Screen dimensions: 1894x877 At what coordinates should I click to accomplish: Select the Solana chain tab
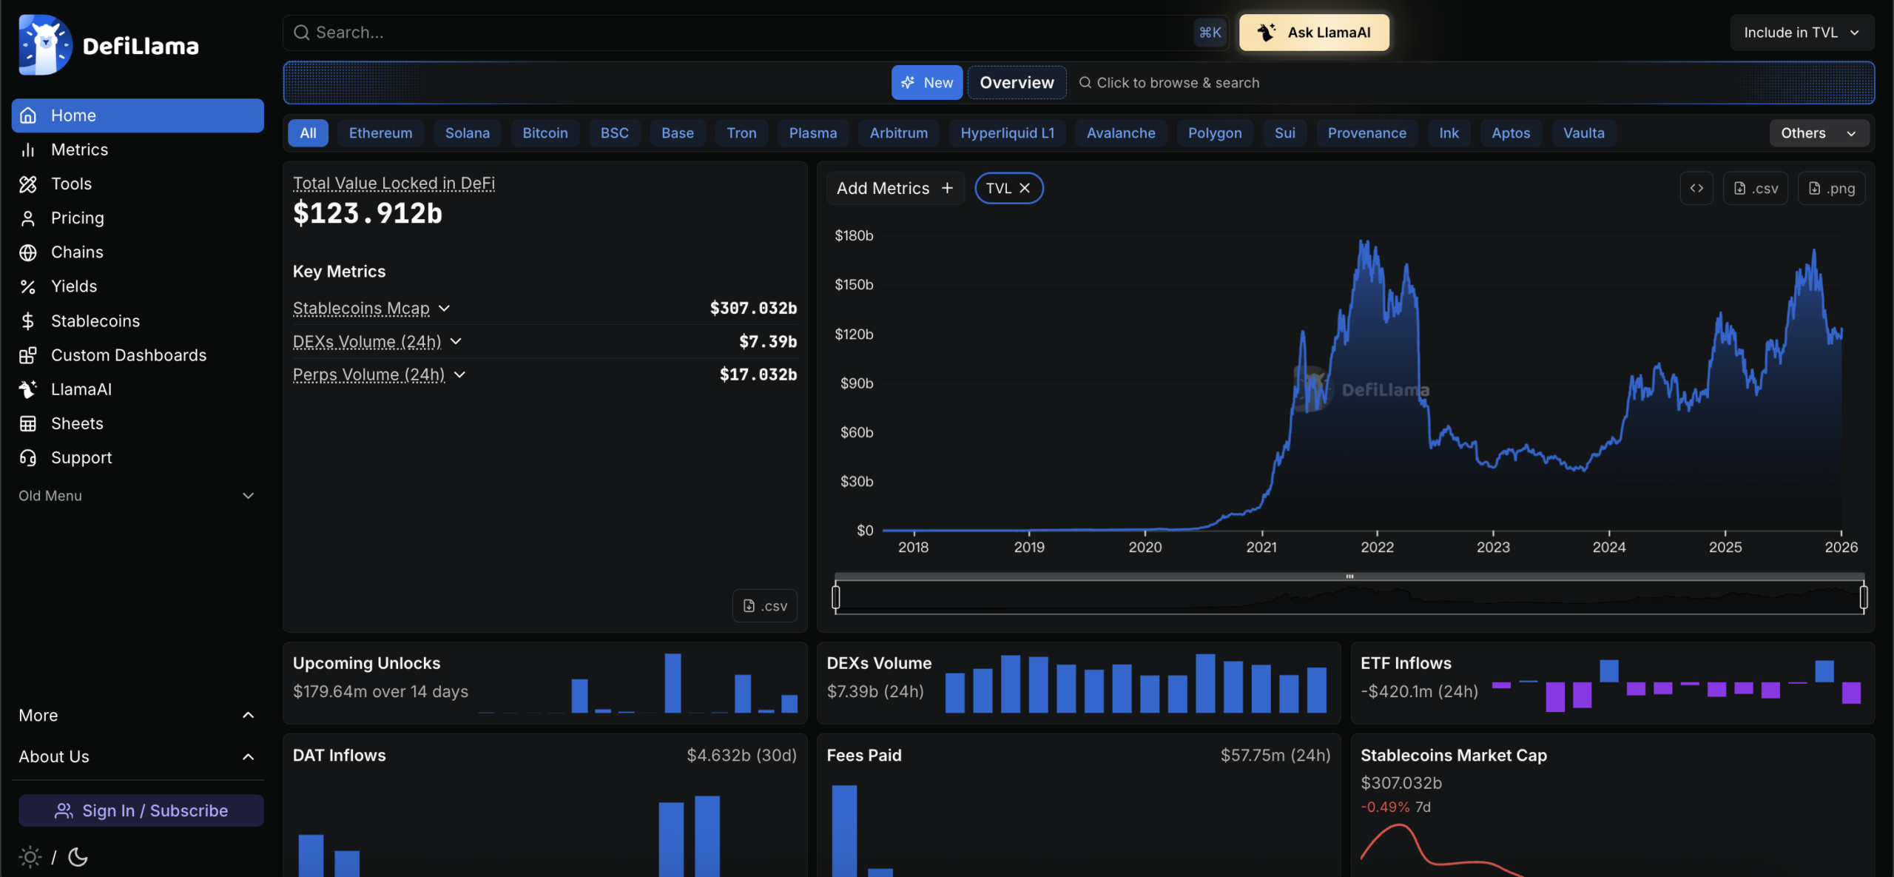(467, 133)
